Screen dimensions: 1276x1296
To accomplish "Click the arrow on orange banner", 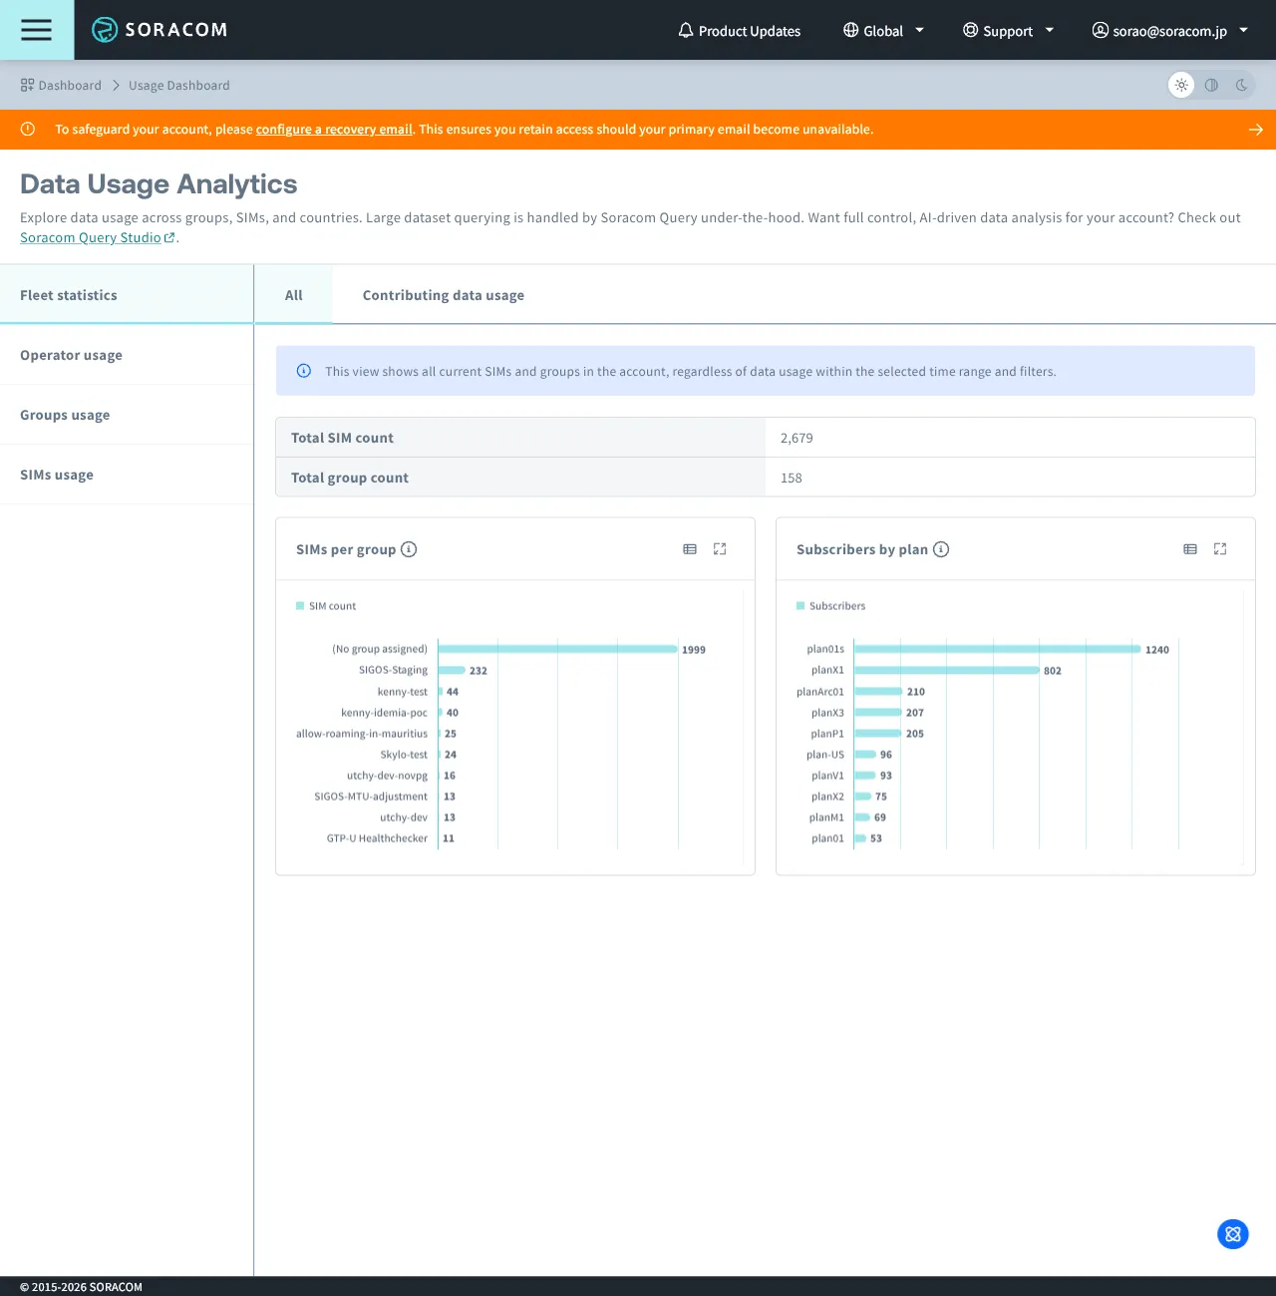I will coord(1255,130).
